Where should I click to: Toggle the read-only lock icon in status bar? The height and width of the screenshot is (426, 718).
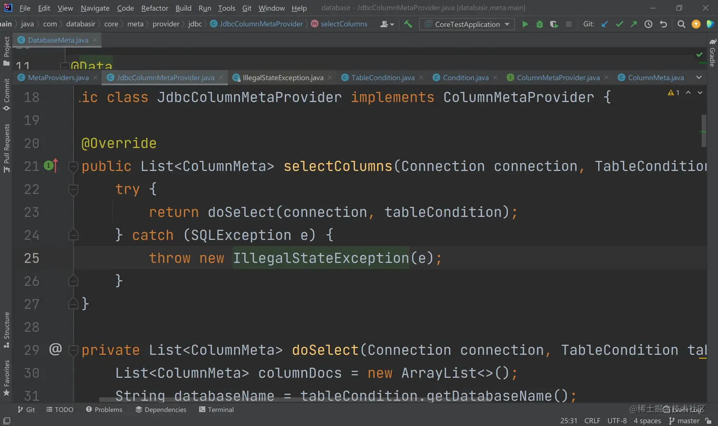click(708, 421)
